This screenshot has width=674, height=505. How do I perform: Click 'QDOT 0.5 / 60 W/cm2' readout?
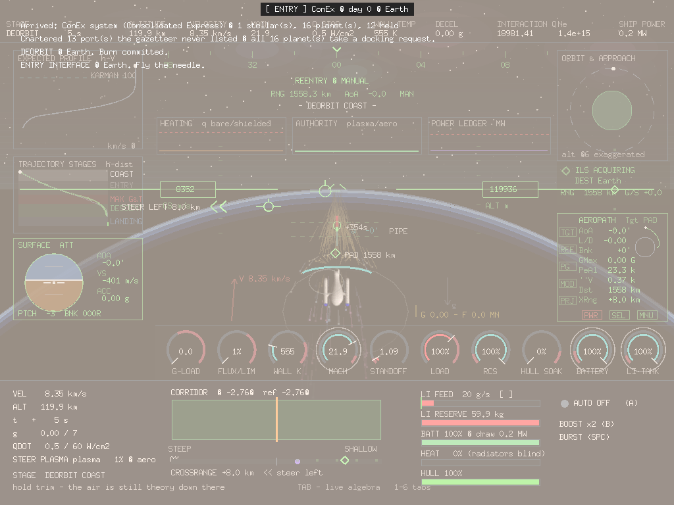tap(61, 446)
